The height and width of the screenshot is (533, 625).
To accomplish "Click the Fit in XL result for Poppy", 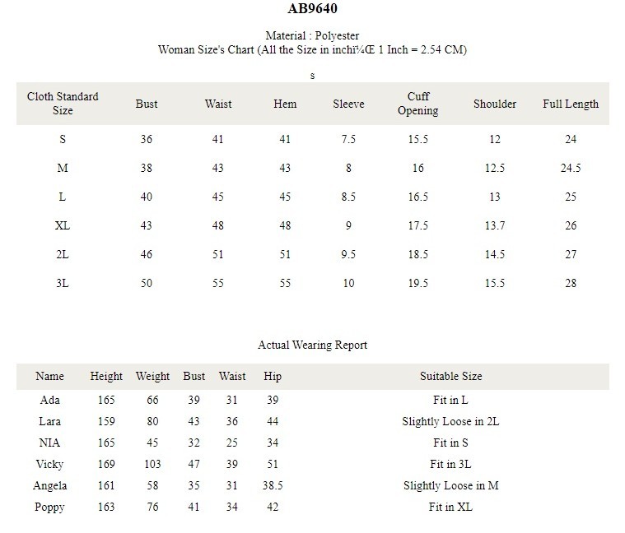I will click(x=450, y=508).
